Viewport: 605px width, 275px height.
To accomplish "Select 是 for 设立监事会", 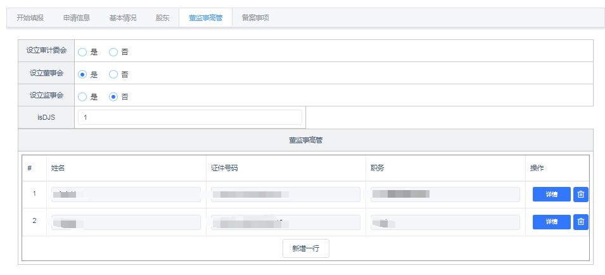I will [82, 97].
